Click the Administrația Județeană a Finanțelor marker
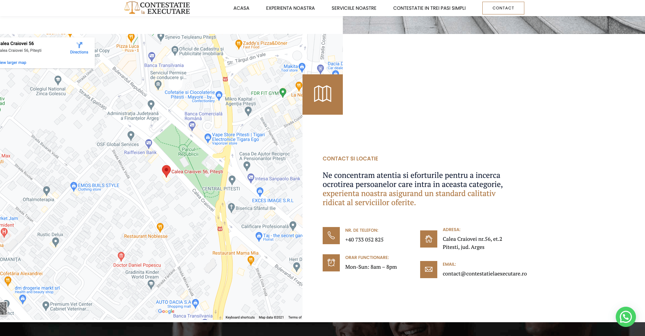This screenshot has width=645, height=336. click(151, 105)
